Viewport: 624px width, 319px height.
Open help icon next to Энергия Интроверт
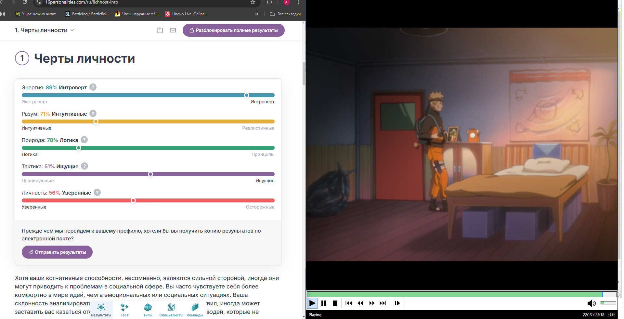pyautogui.click(x=93, y=87)
